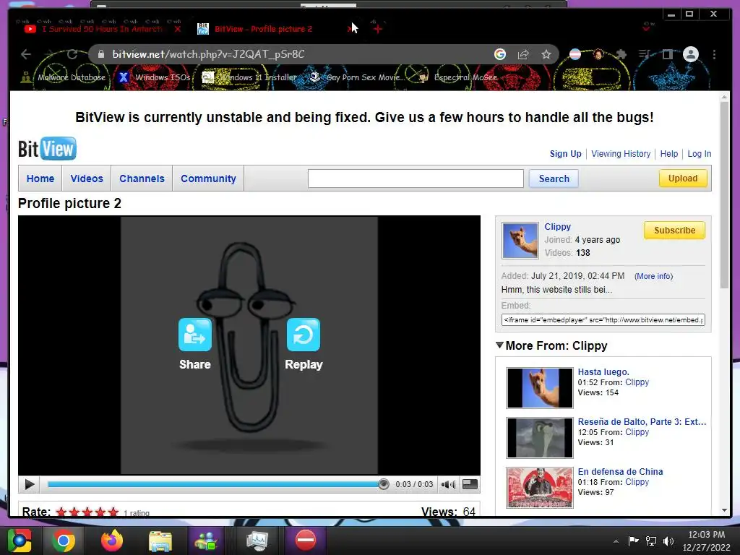Close the YouTube tab with its X
This screenshot has width=740, height=555.
point(178,29)
